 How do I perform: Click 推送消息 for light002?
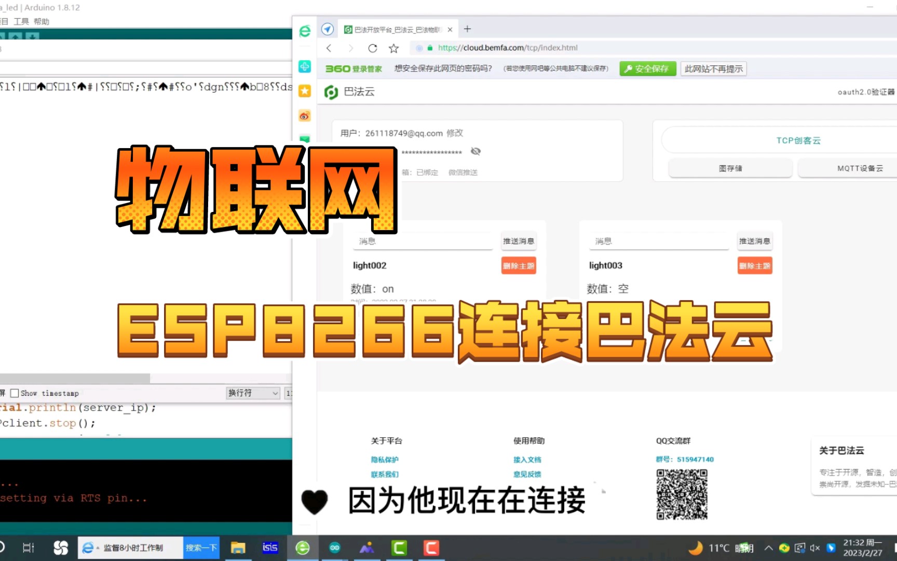click(518, 241)
